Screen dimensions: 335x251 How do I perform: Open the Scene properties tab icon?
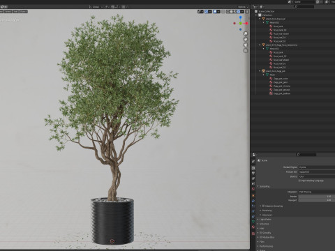[x=253, y=183]
